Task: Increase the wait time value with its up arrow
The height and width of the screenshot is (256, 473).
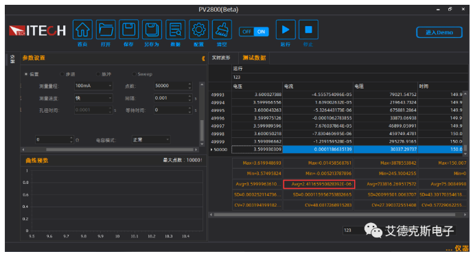Action: (x=189, y=108)
